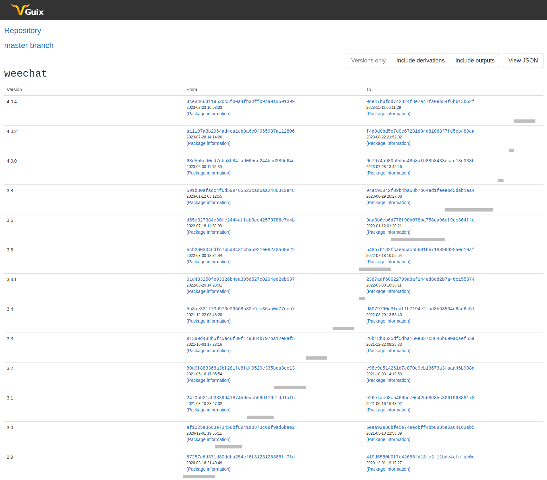This screenshot has height=480, width=547.
Task: Open To commit 2387adf60022799a for version 3.4.1
Action: pos(420,279)
